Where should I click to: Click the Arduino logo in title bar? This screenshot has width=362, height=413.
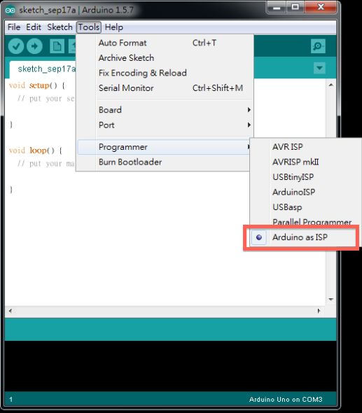point(11,10)
